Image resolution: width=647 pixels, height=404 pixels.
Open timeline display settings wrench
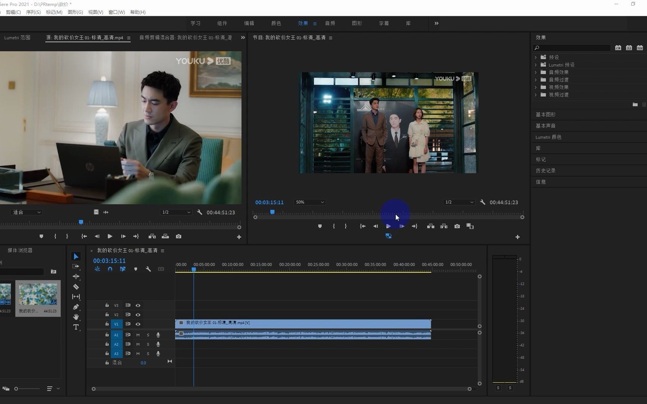point(148,269)
